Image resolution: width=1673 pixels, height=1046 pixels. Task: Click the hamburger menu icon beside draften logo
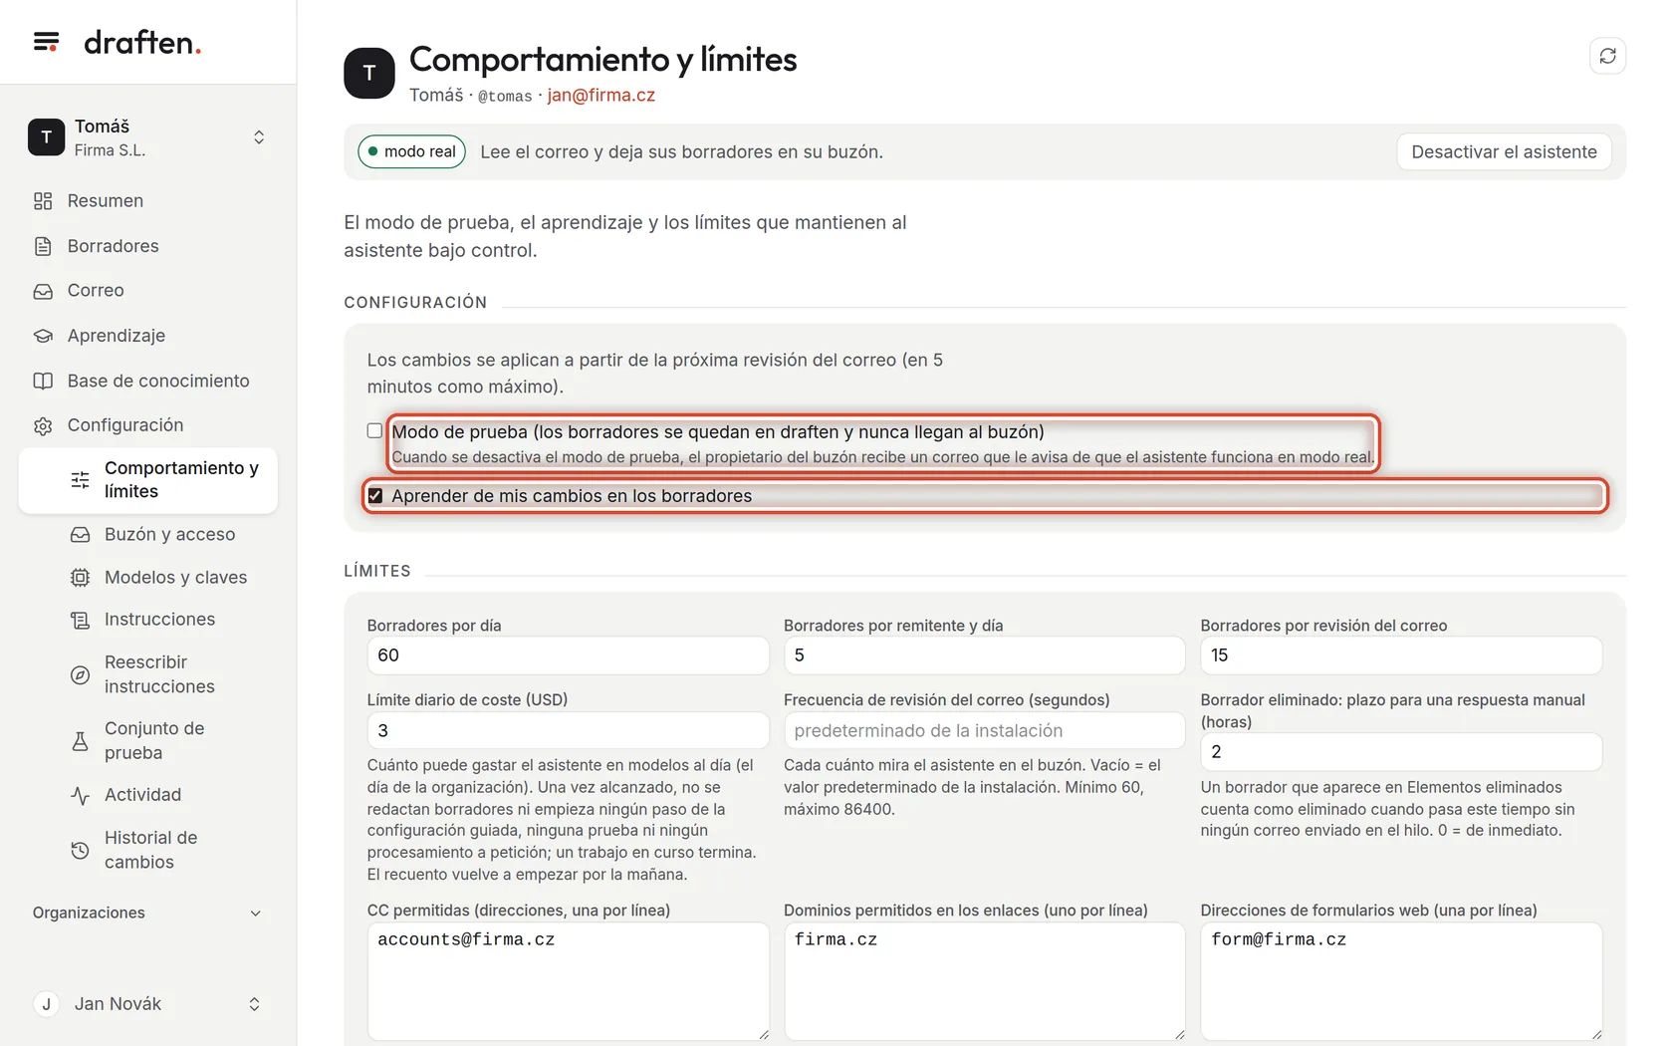[x=46, y=42]
